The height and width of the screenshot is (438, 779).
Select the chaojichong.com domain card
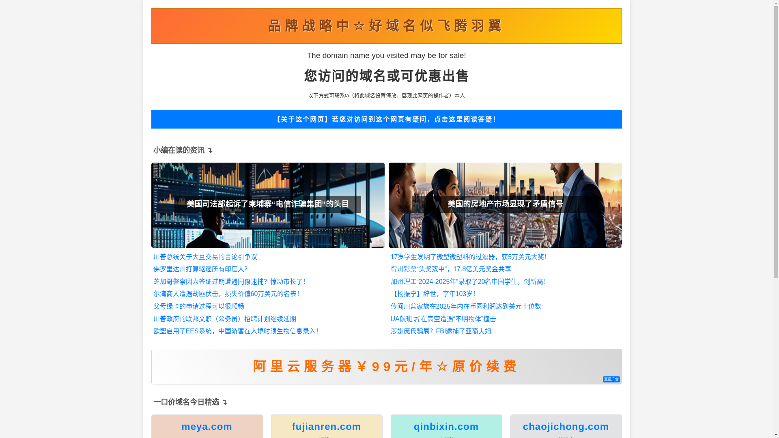[566, 426]
